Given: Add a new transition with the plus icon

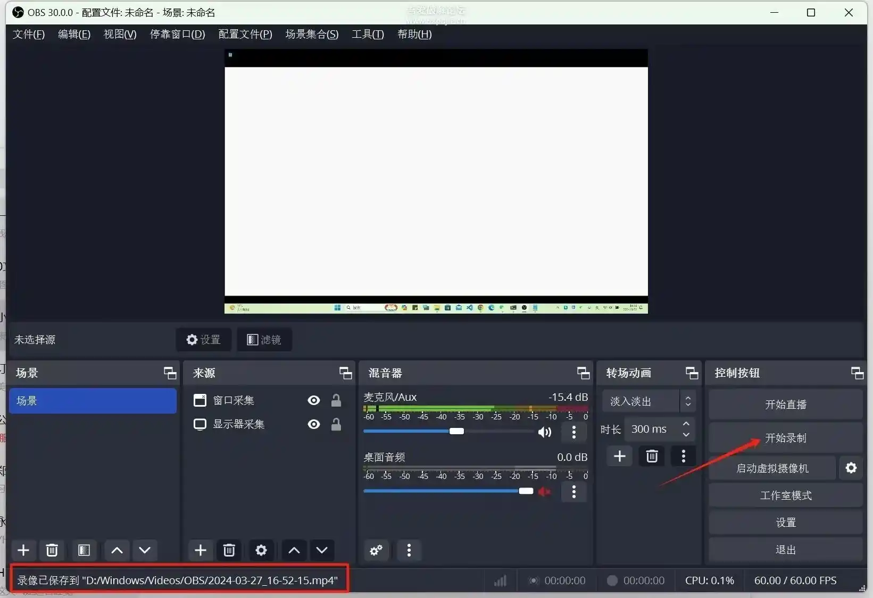Looking at the screenshot, I should tap(619, 456).
